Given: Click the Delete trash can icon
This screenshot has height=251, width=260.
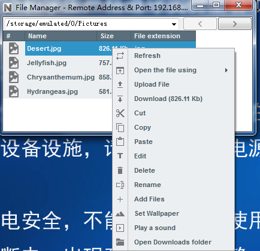Looking at the screenshot, I should [x=120, y=170].
